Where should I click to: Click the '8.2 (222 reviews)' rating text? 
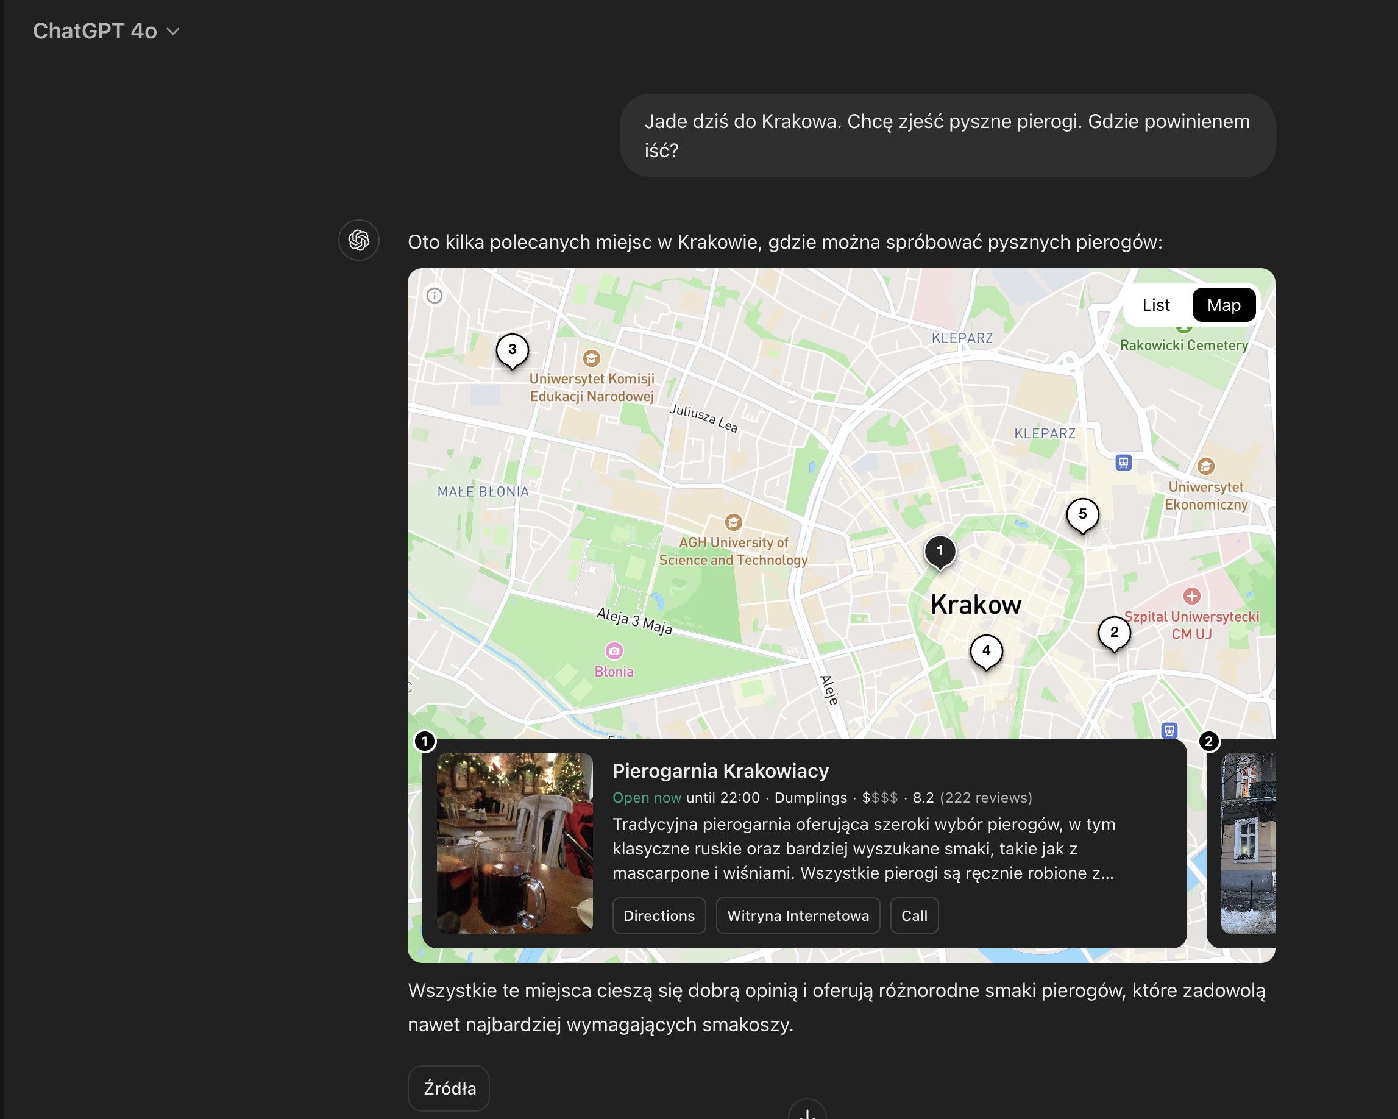pyautogui.click(x=972, y=797)
